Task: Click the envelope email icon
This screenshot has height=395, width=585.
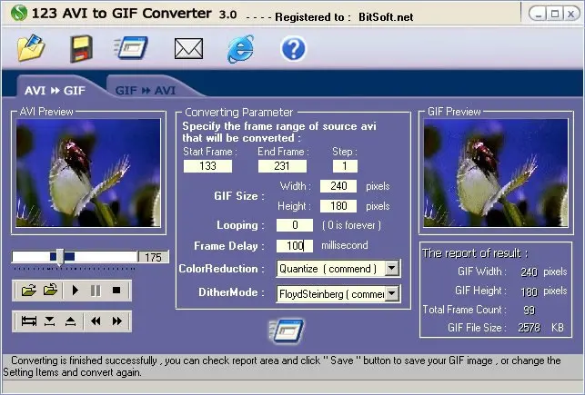Action: [x=187, y=48]
